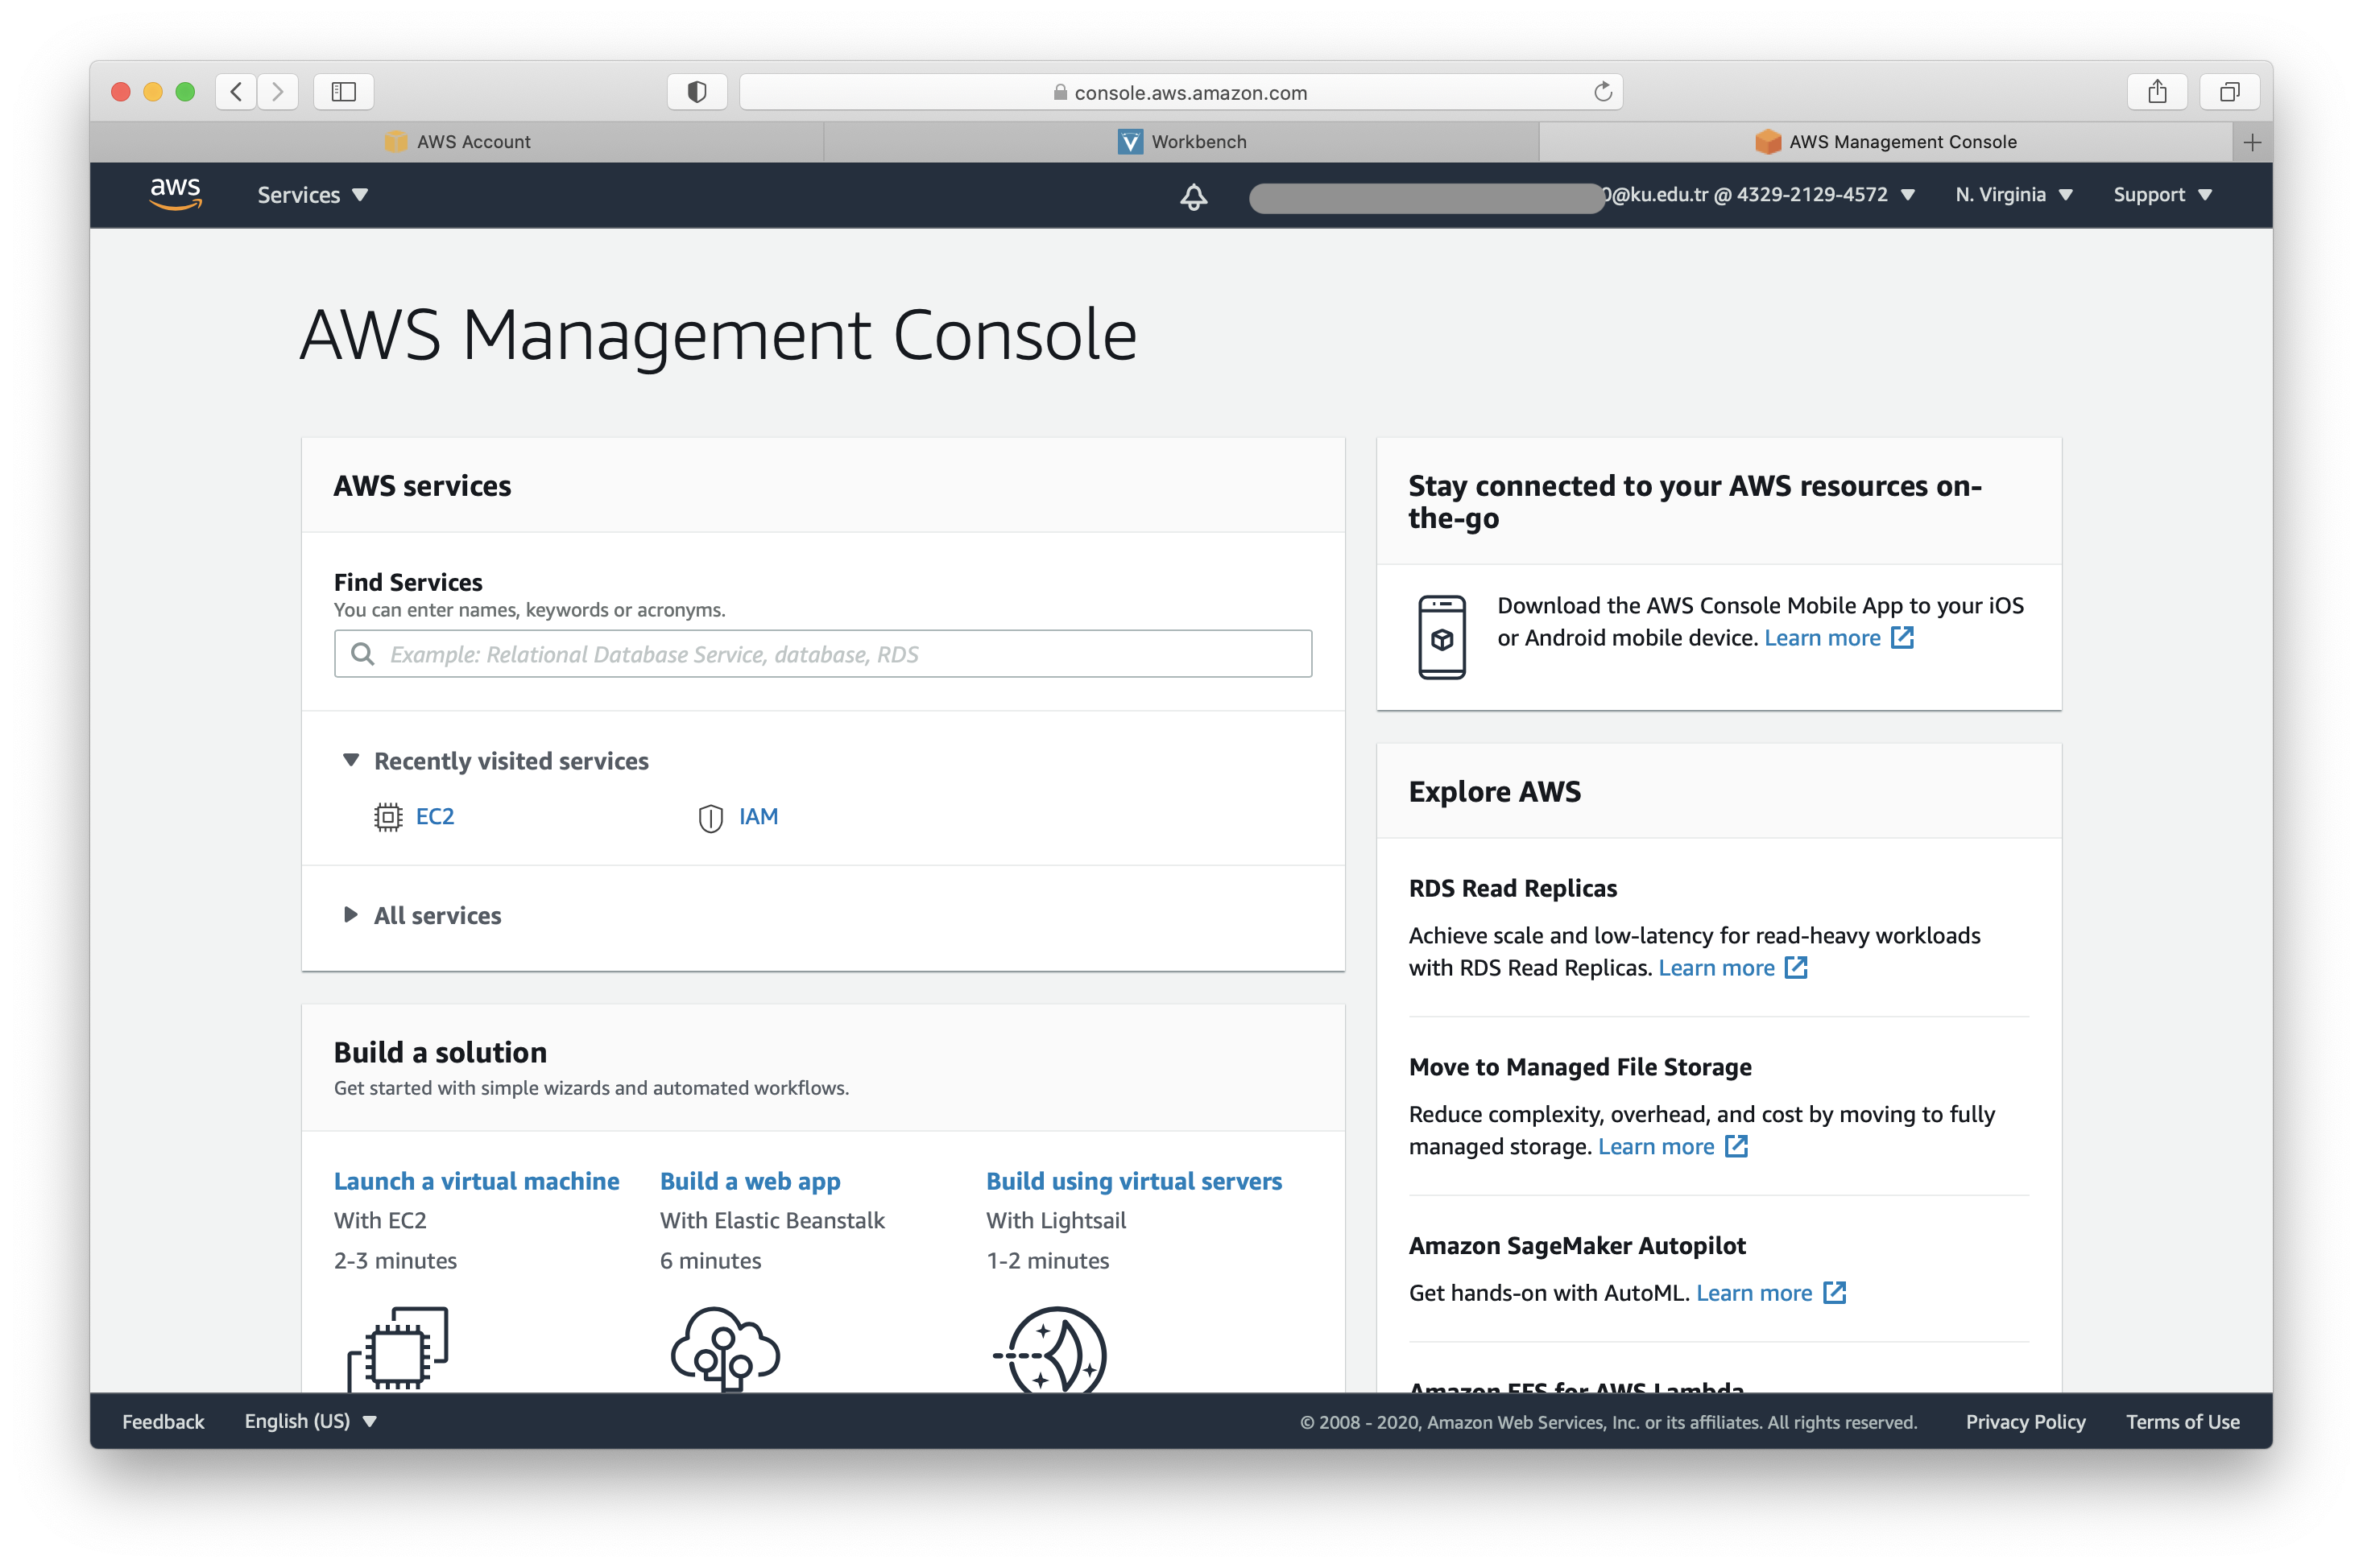Open the Services dropdown menu
2363x1568 pixels.
311,194
